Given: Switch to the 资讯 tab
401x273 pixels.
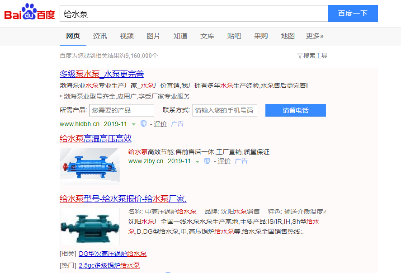Looking at the screenshot, I should 100,36.
